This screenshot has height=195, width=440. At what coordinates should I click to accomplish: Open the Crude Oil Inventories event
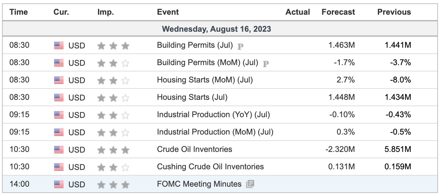coord(195,149)
